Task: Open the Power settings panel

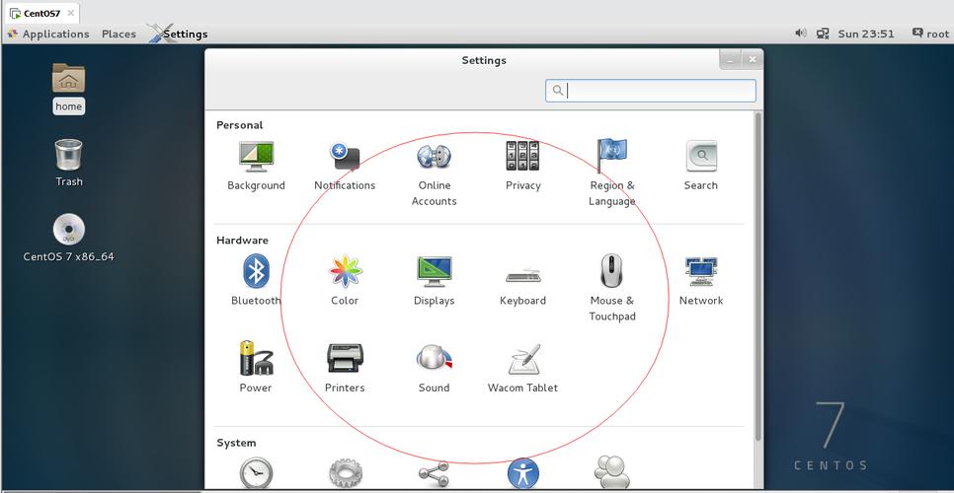Action: pos(256,367)
